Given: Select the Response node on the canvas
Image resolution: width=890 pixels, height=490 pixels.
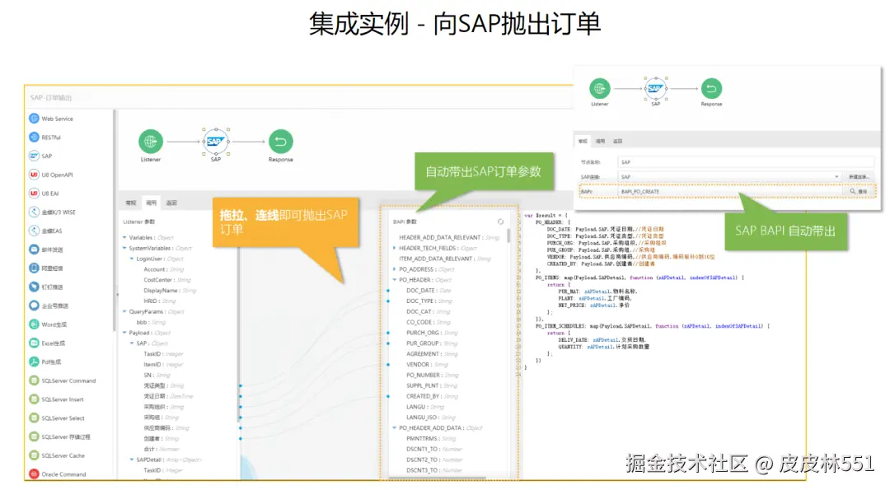Looking at the screenshot, I should coord(280,140).
